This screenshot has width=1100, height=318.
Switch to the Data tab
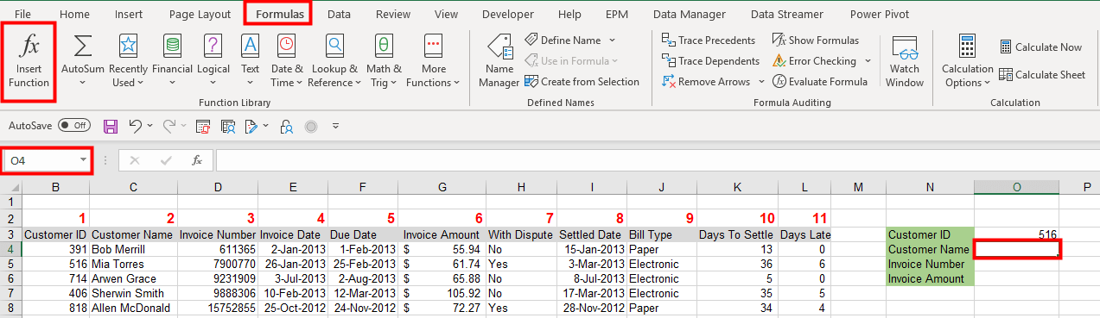[x=339, y=14]
